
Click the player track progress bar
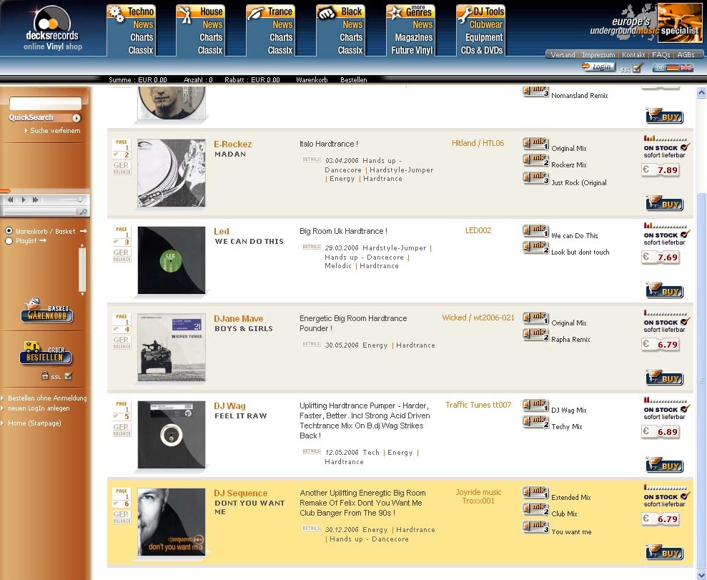[x=41, y=212]
